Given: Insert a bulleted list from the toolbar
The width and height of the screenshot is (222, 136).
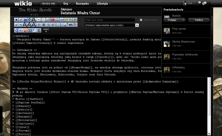Looking at the screenshot, I should tap(62, 25).
